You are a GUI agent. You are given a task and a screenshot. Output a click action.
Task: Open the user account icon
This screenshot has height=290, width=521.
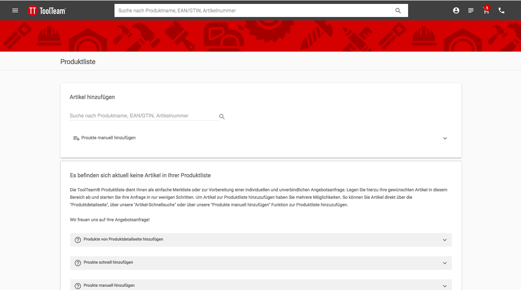[456, 11]
